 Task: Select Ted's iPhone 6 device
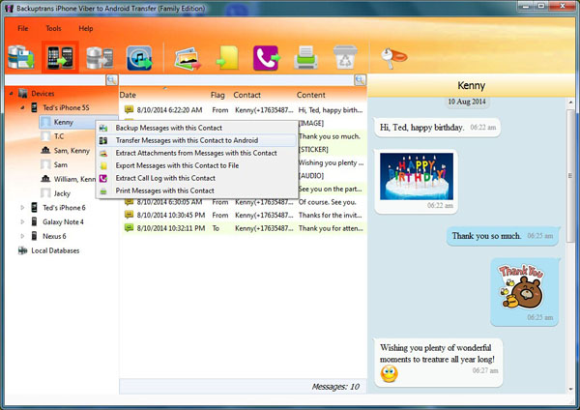(64, 208)
